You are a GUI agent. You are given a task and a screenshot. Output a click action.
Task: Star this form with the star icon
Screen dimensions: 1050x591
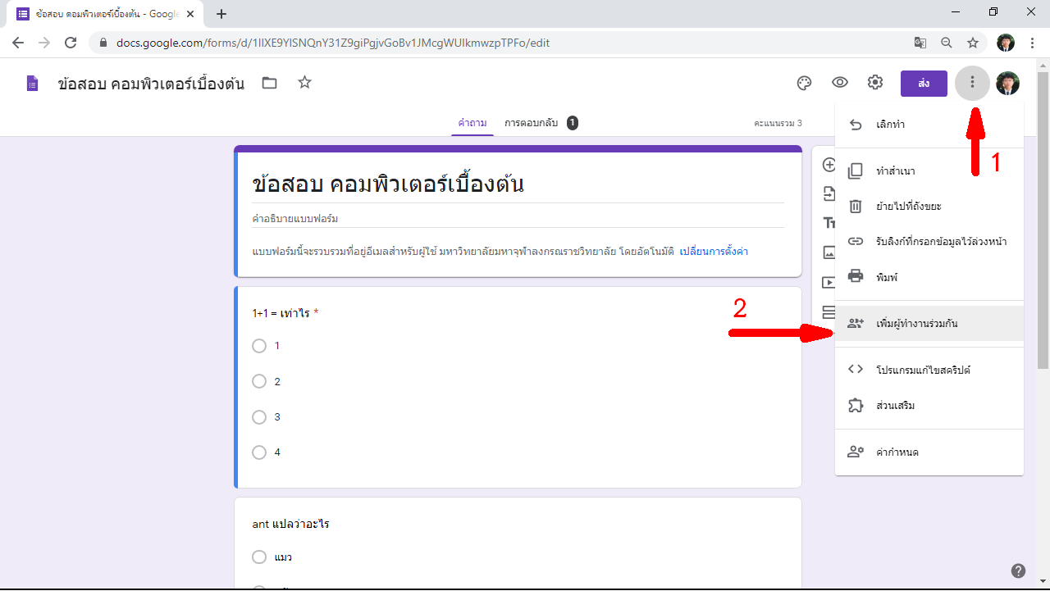coord(304,83)
